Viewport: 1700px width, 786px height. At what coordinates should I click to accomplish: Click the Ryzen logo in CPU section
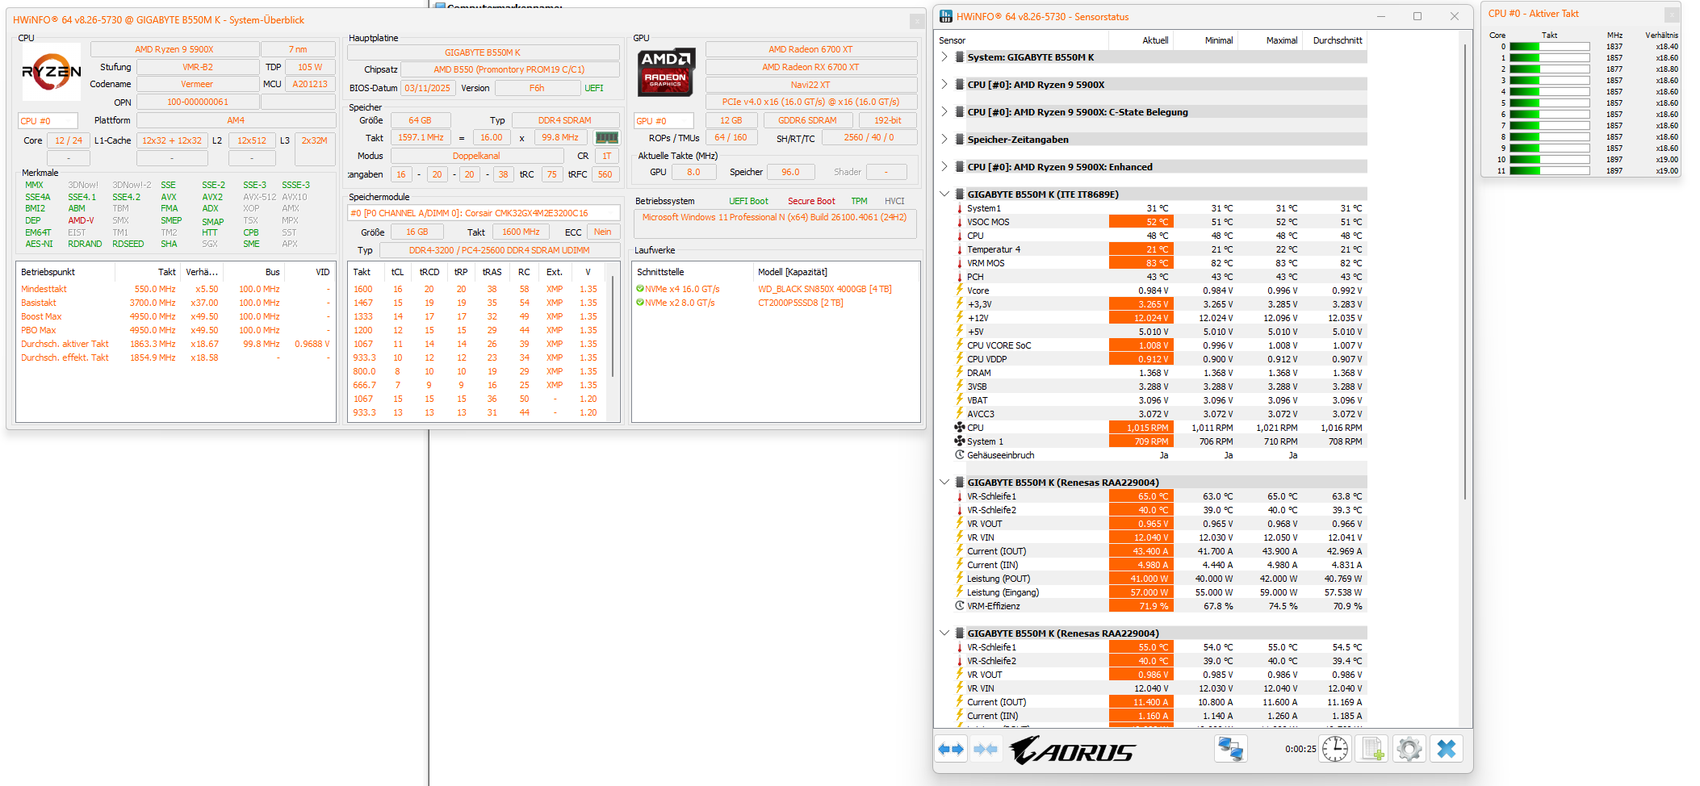pos(51,72)
